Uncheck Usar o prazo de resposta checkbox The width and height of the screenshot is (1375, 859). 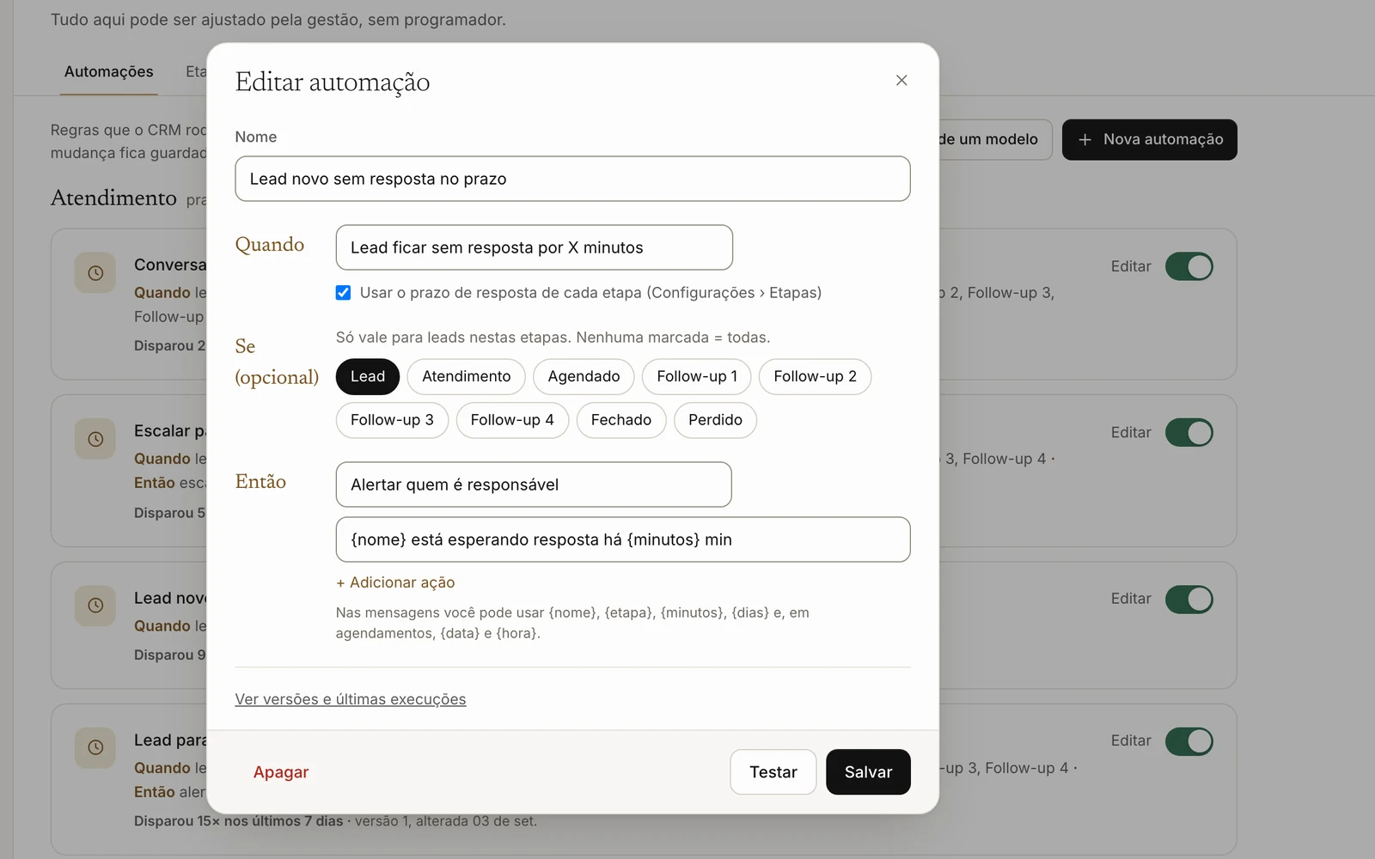pos(343,293)
